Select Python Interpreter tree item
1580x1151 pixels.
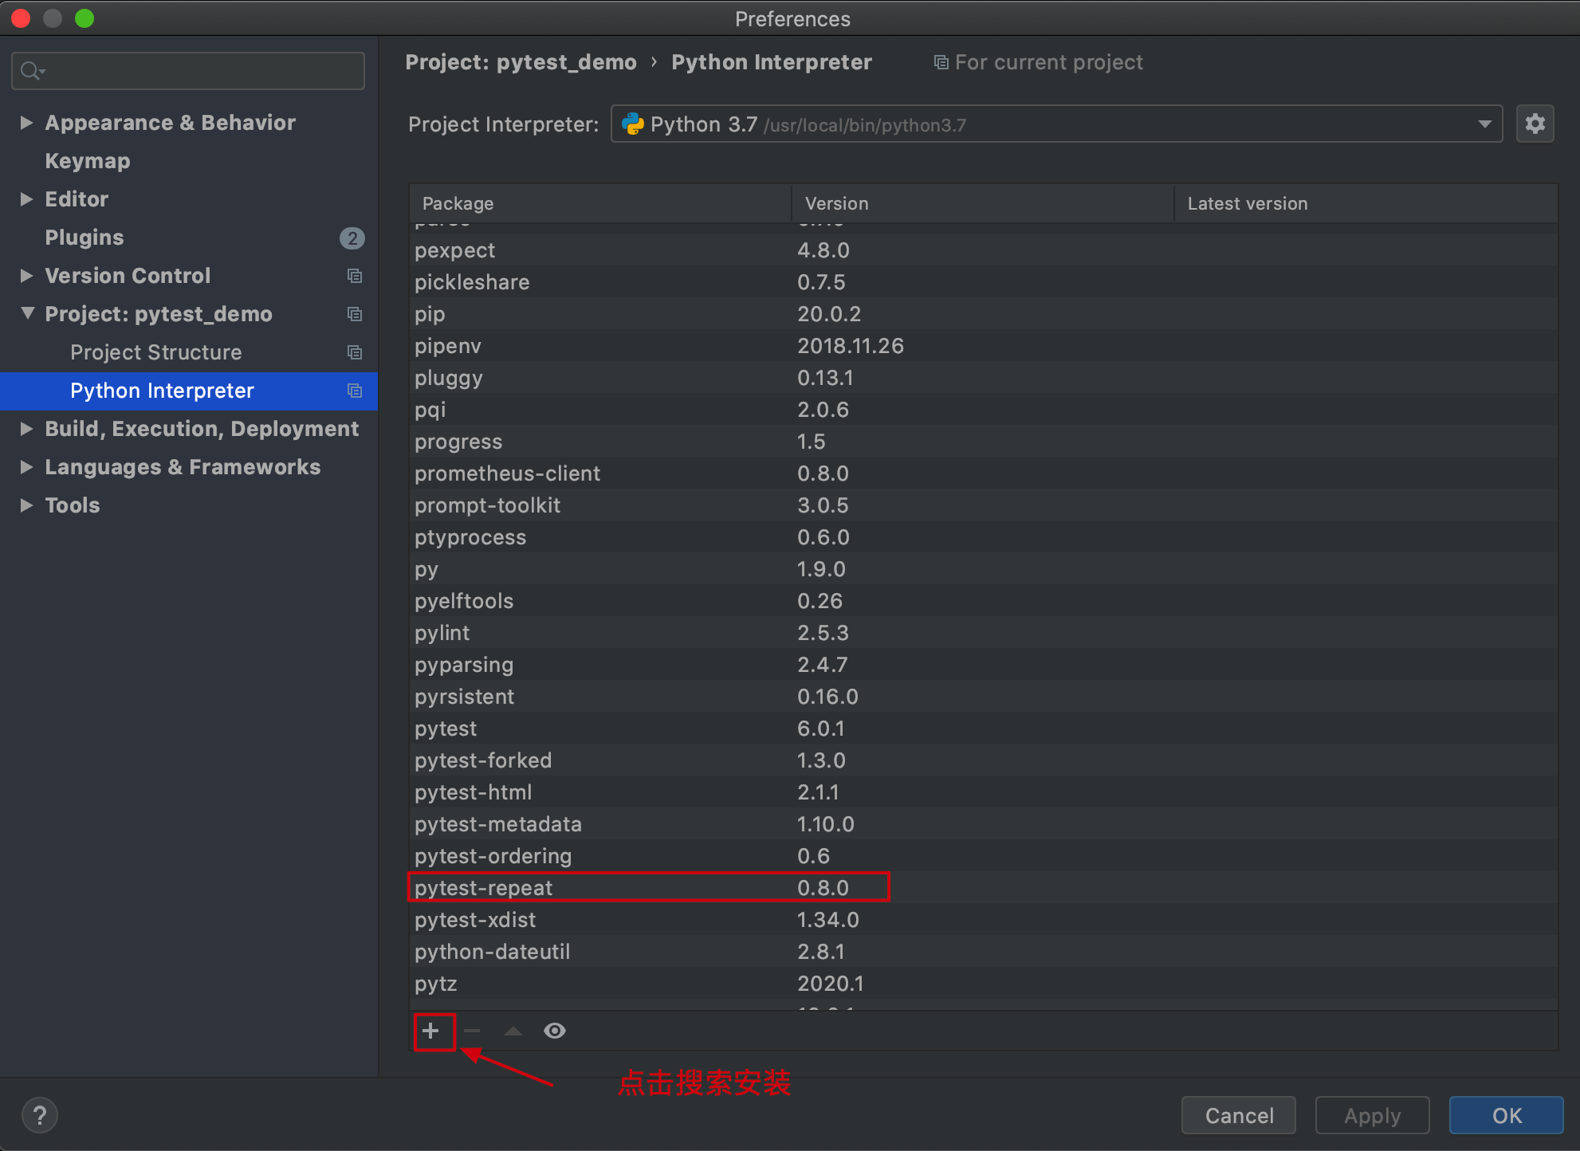[x=189, y=391]
